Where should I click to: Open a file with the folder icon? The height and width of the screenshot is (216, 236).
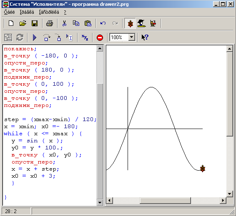[23, 23]
